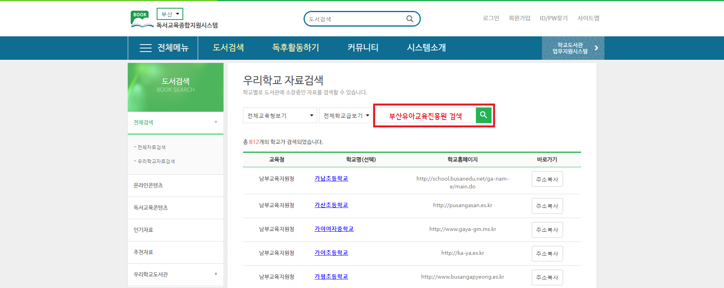Click the 도서검색 BOOK SEARCH sidebar banner
This screenshot has height=288, width=724.
tap(175, 87)
